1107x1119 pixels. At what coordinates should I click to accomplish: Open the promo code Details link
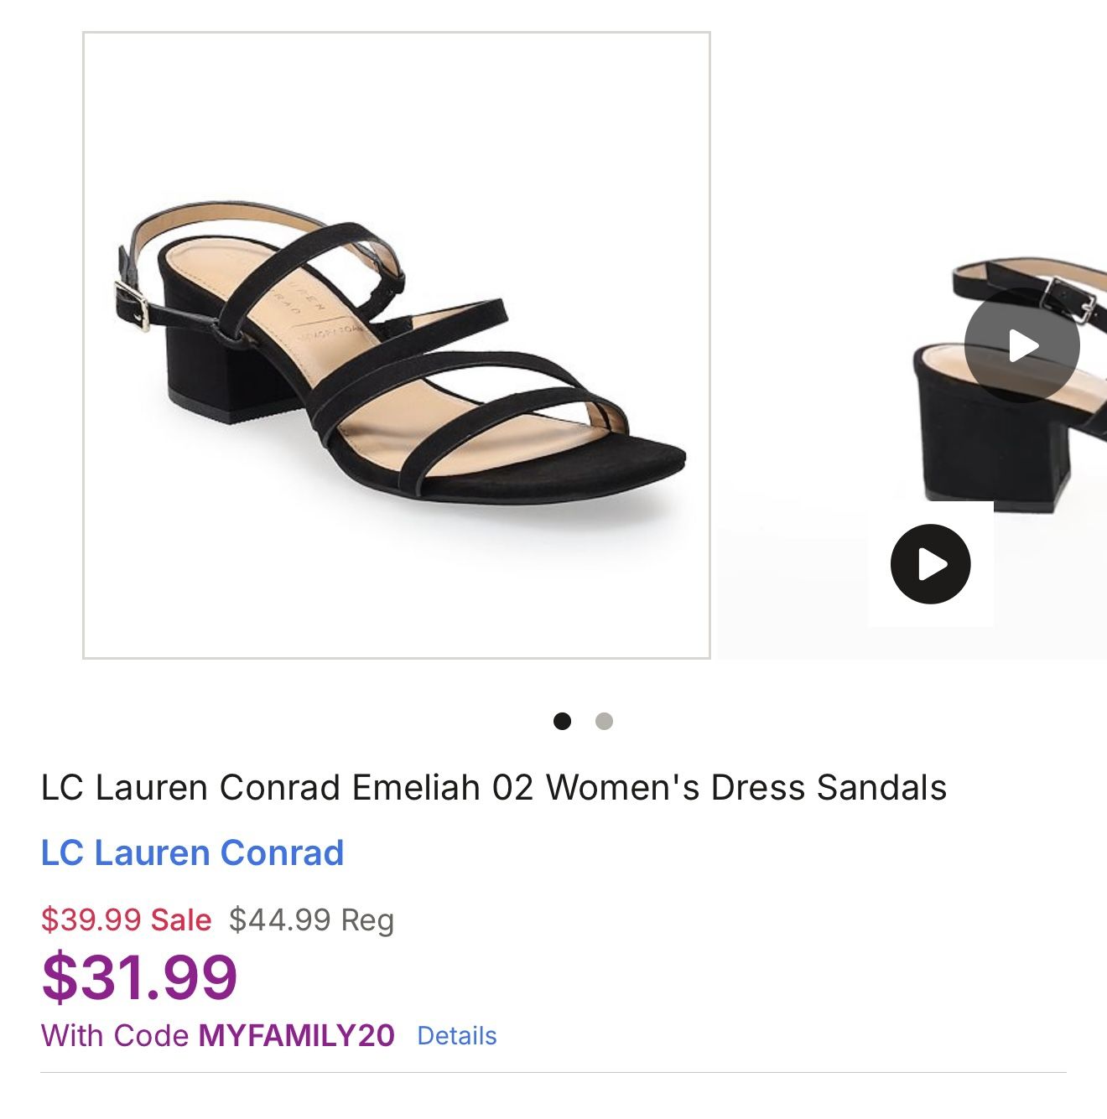[456, 1036]
